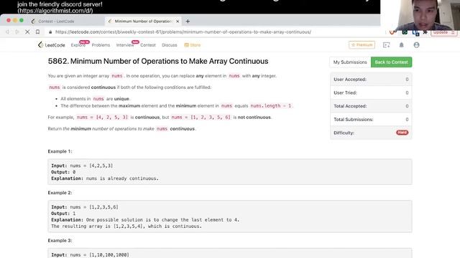Open the user profile avatar menu
The height and width of the screenshot is (258, 460).
point(416,45)
